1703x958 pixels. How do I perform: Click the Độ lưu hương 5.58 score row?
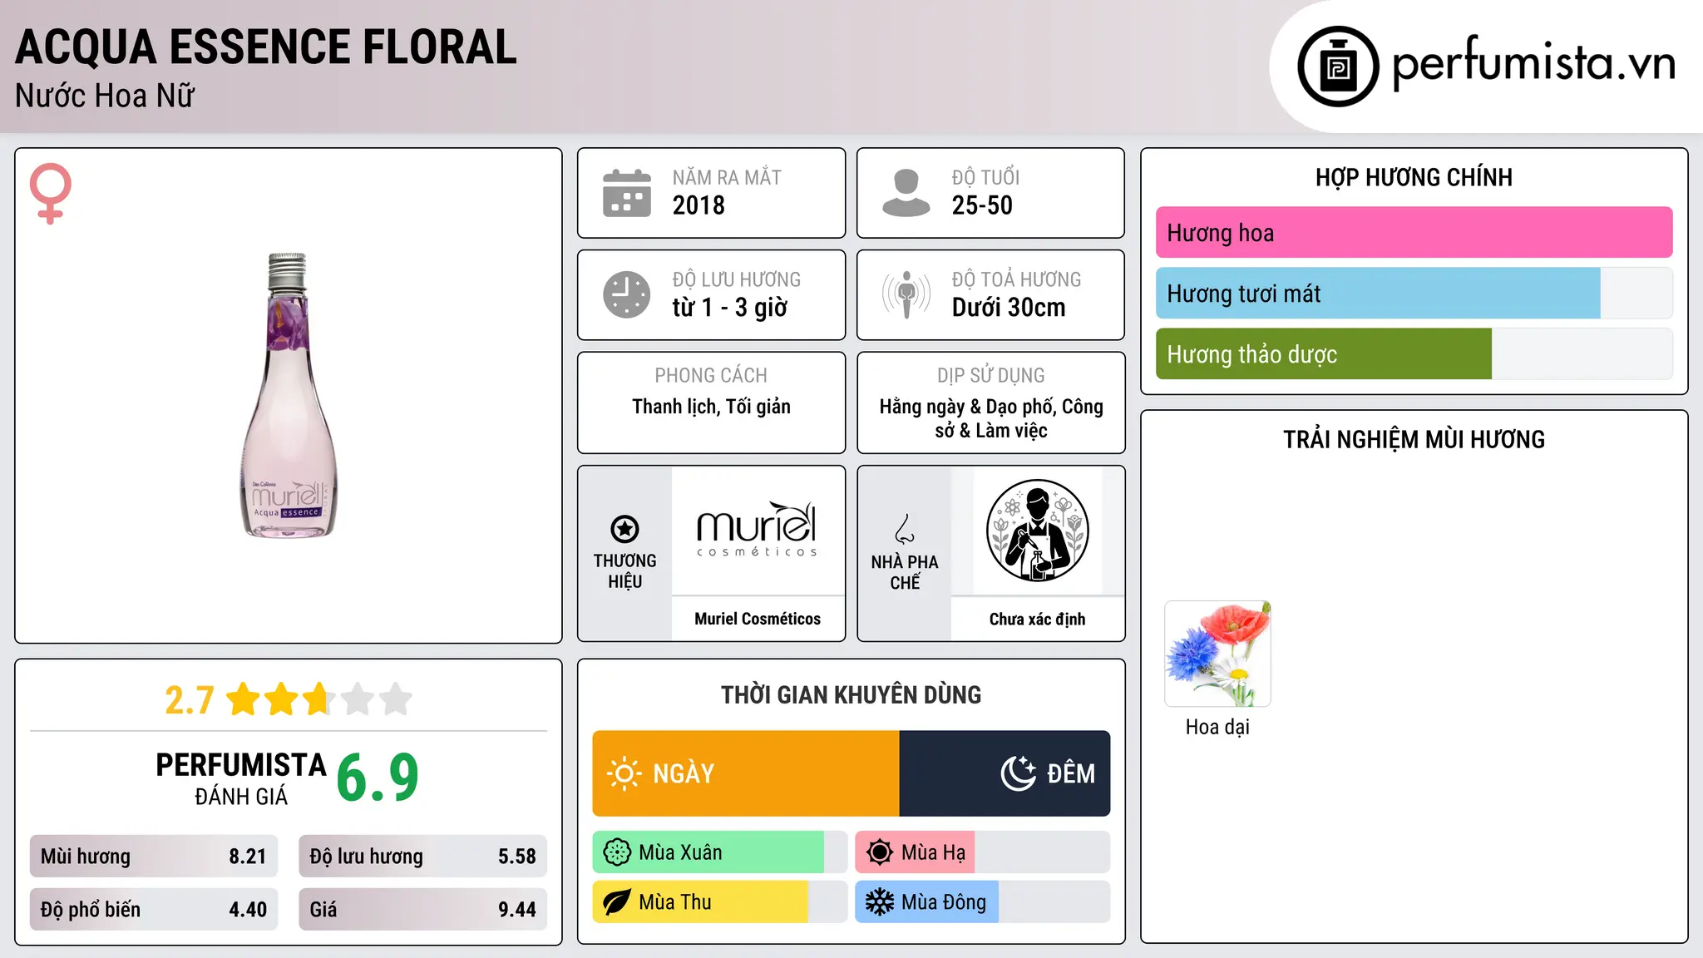423,857
